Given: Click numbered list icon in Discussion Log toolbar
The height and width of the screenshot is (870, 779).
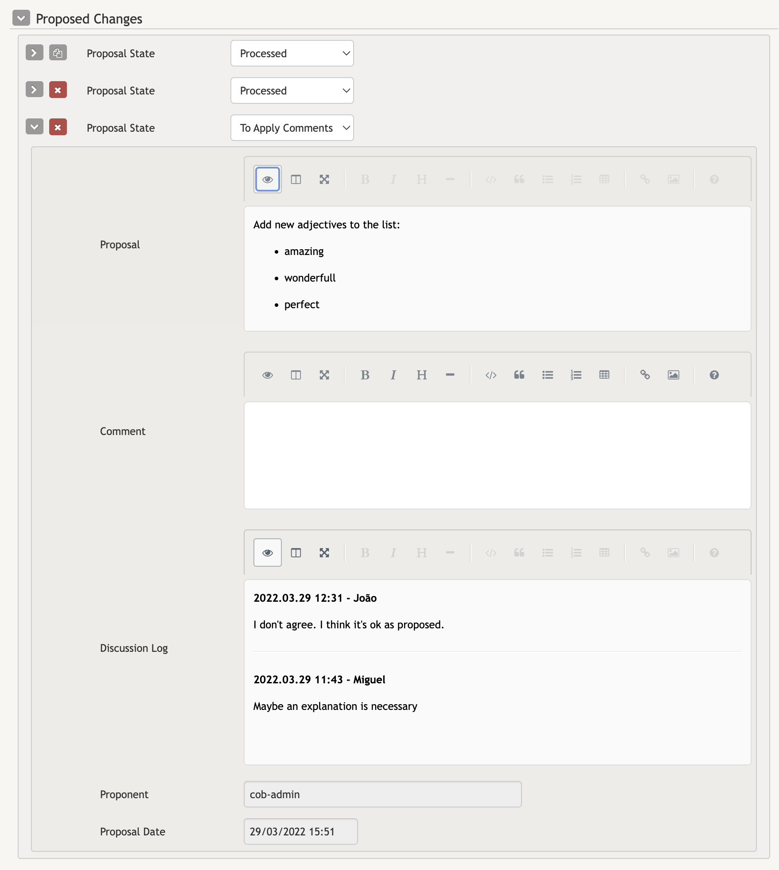Looking at the screenshot, I should [x=576, y=553].
